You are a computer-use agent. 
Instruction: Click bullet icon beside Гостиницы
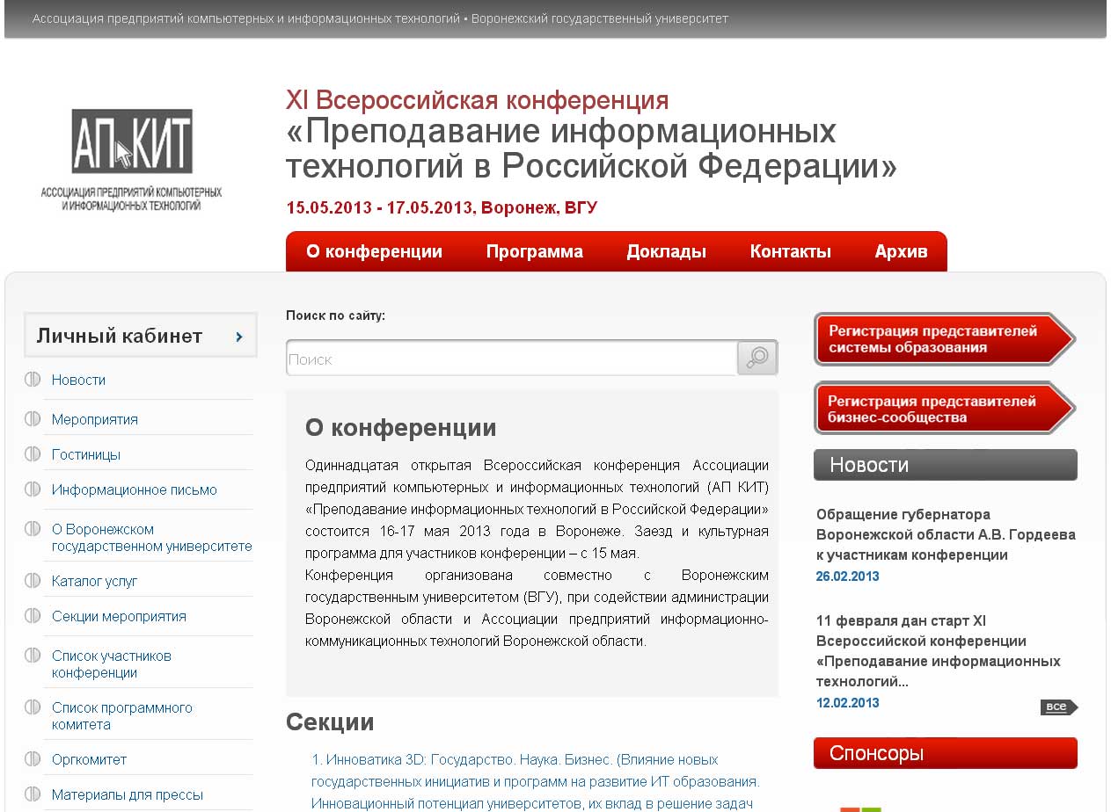(x=33, y=454)
